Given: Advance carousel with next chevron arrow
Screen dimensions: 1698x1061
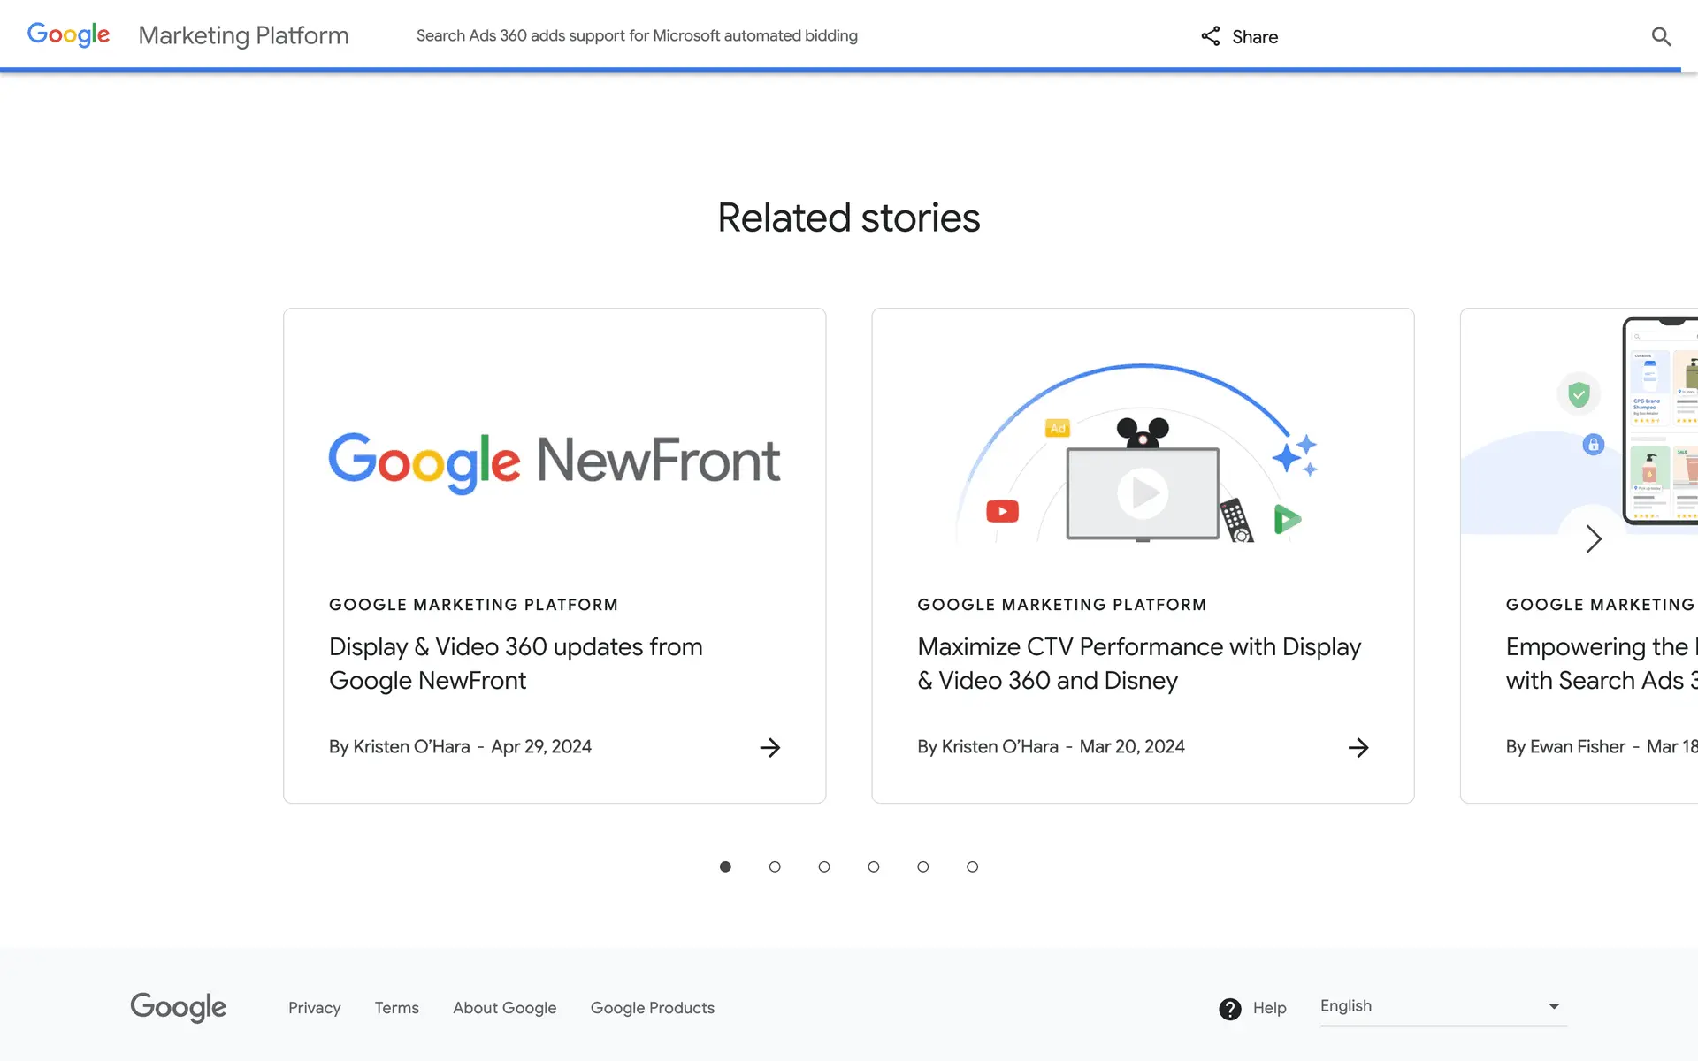Looking at the screenshot, I should 1594,538.
